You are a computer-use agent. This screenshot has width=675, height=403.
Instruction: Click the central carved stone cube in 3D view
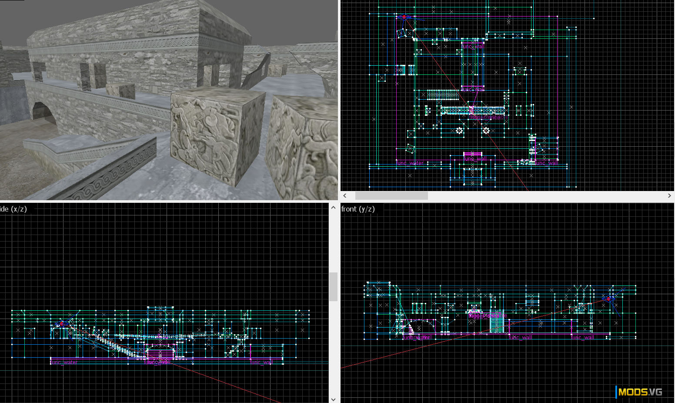click(x=216, y=136)
